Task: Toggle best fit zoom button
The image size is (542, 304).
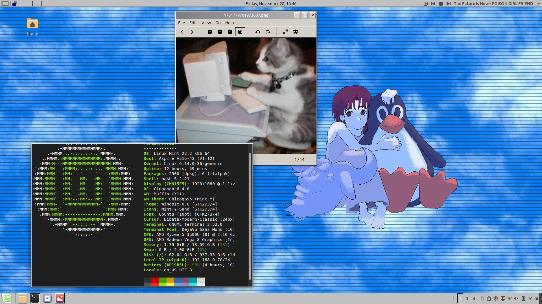Action: point(240,32)
